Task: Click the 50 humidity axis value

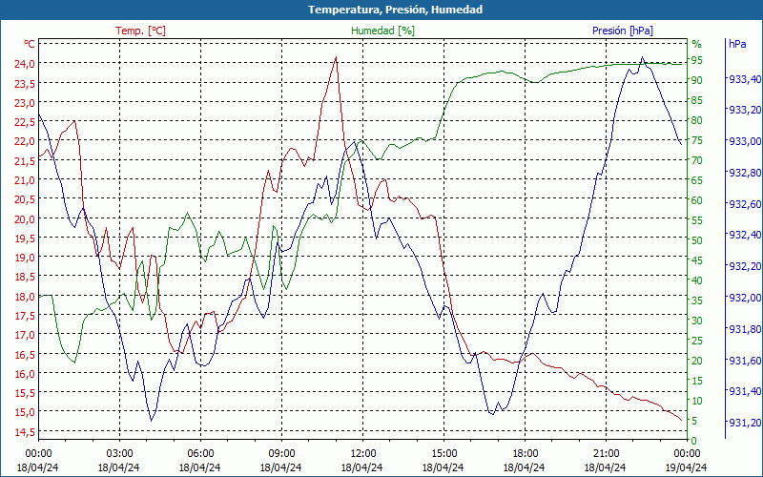Action: tap(697, 240)
